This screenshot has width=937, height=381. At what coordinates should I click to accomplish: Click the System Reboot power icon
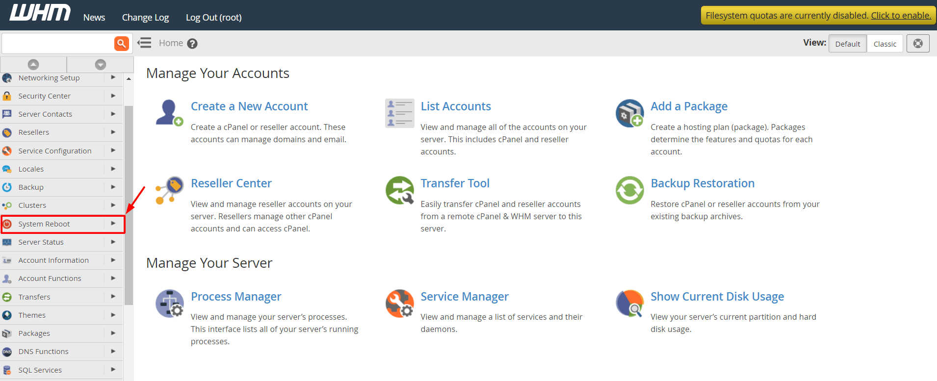(7, 224)
